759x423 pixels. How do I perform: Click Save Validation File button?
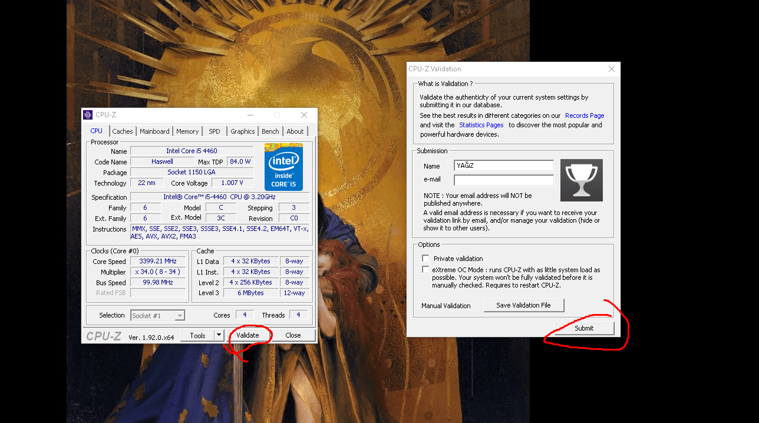point(524,305)
